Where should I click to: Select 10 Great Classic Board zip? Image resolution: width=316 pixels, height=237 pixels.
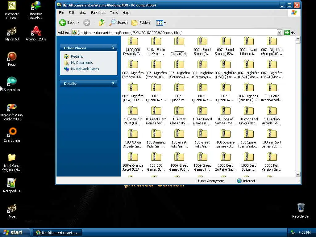(179, 116)
